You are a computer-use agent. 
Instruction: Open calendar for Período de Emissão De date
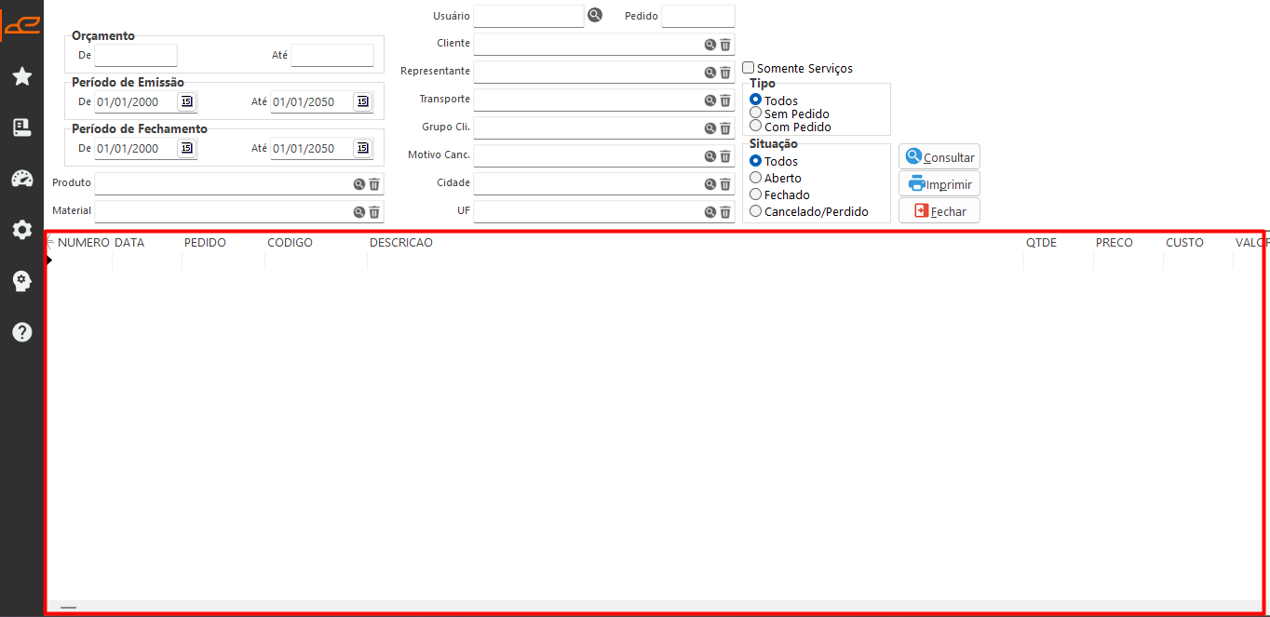pyautogui.click(x=186, y=101)
